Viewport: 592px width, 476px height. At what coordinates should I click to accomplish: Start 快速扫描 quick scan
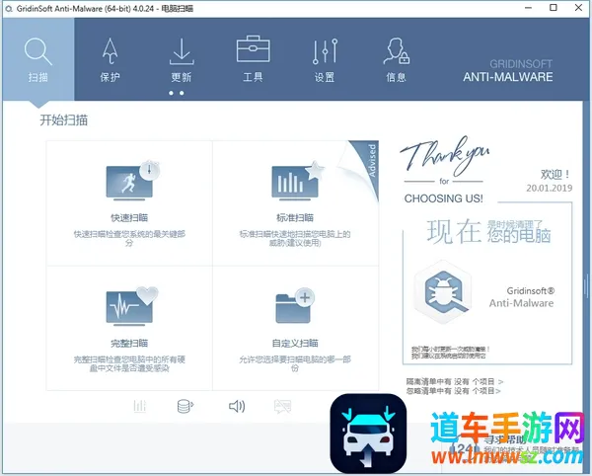[129, 200]
